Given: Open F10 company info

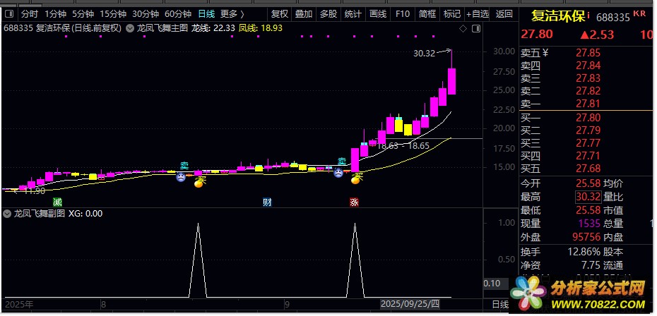Looking at the screenshot, I should pos(402,14).
